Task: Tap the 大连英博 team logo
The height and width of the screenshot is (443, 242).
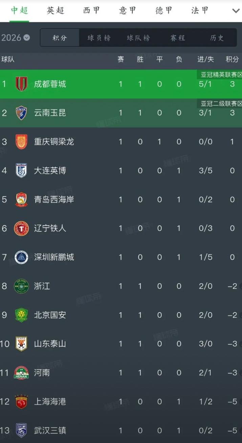Action: pos(21,171)
